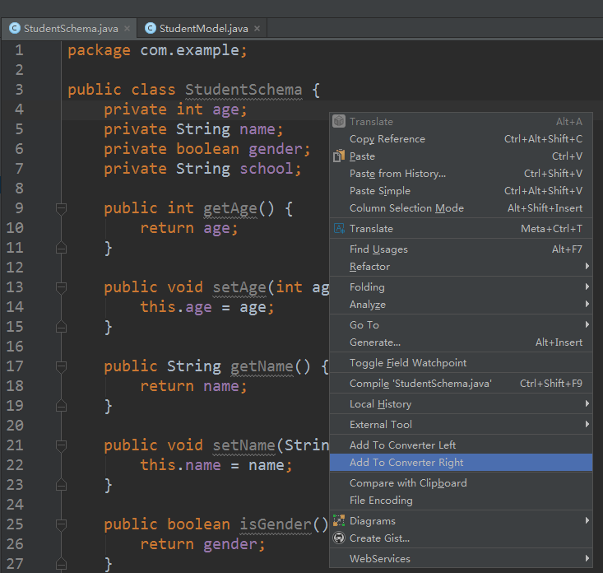Select Find Usages menu entry
Image resolution: width=603 pixels, height=573 pixels.
pos(461,249)
